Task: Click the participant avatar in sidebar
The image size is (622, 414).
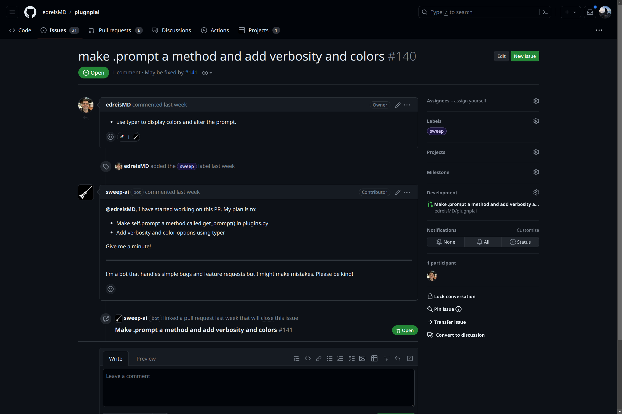Action: (x=432, y=276)
